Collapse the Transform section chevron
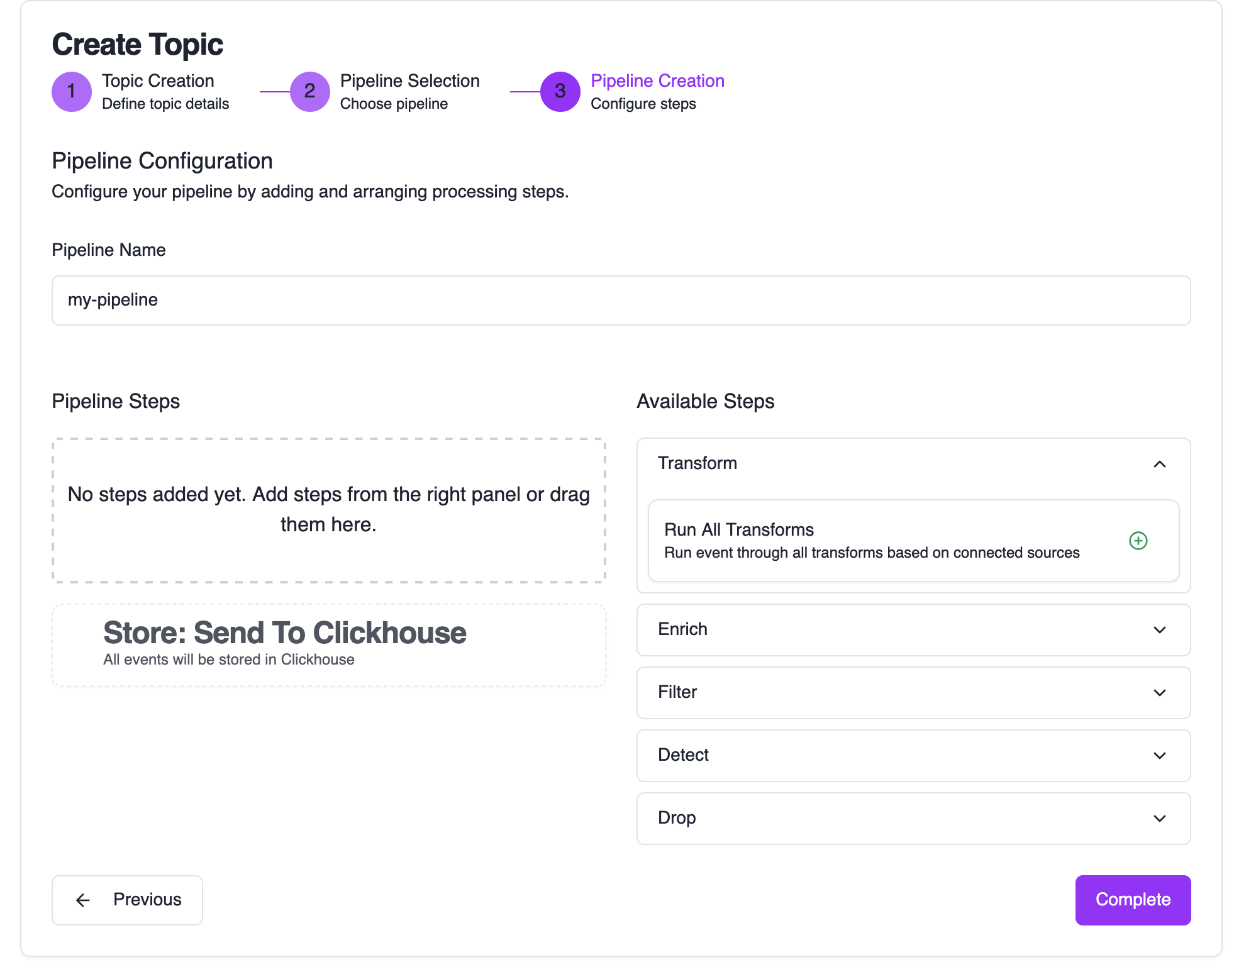 click(1159, 464)
